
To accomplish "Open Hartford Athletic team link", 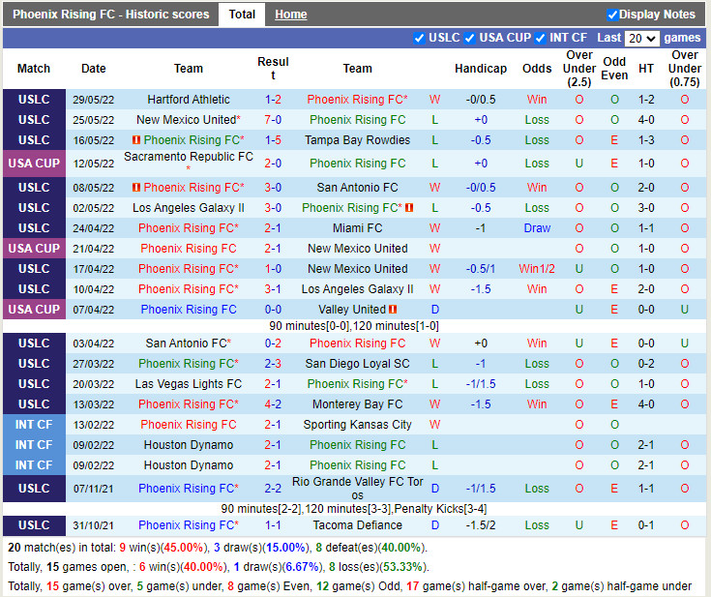I will (189, 100).
